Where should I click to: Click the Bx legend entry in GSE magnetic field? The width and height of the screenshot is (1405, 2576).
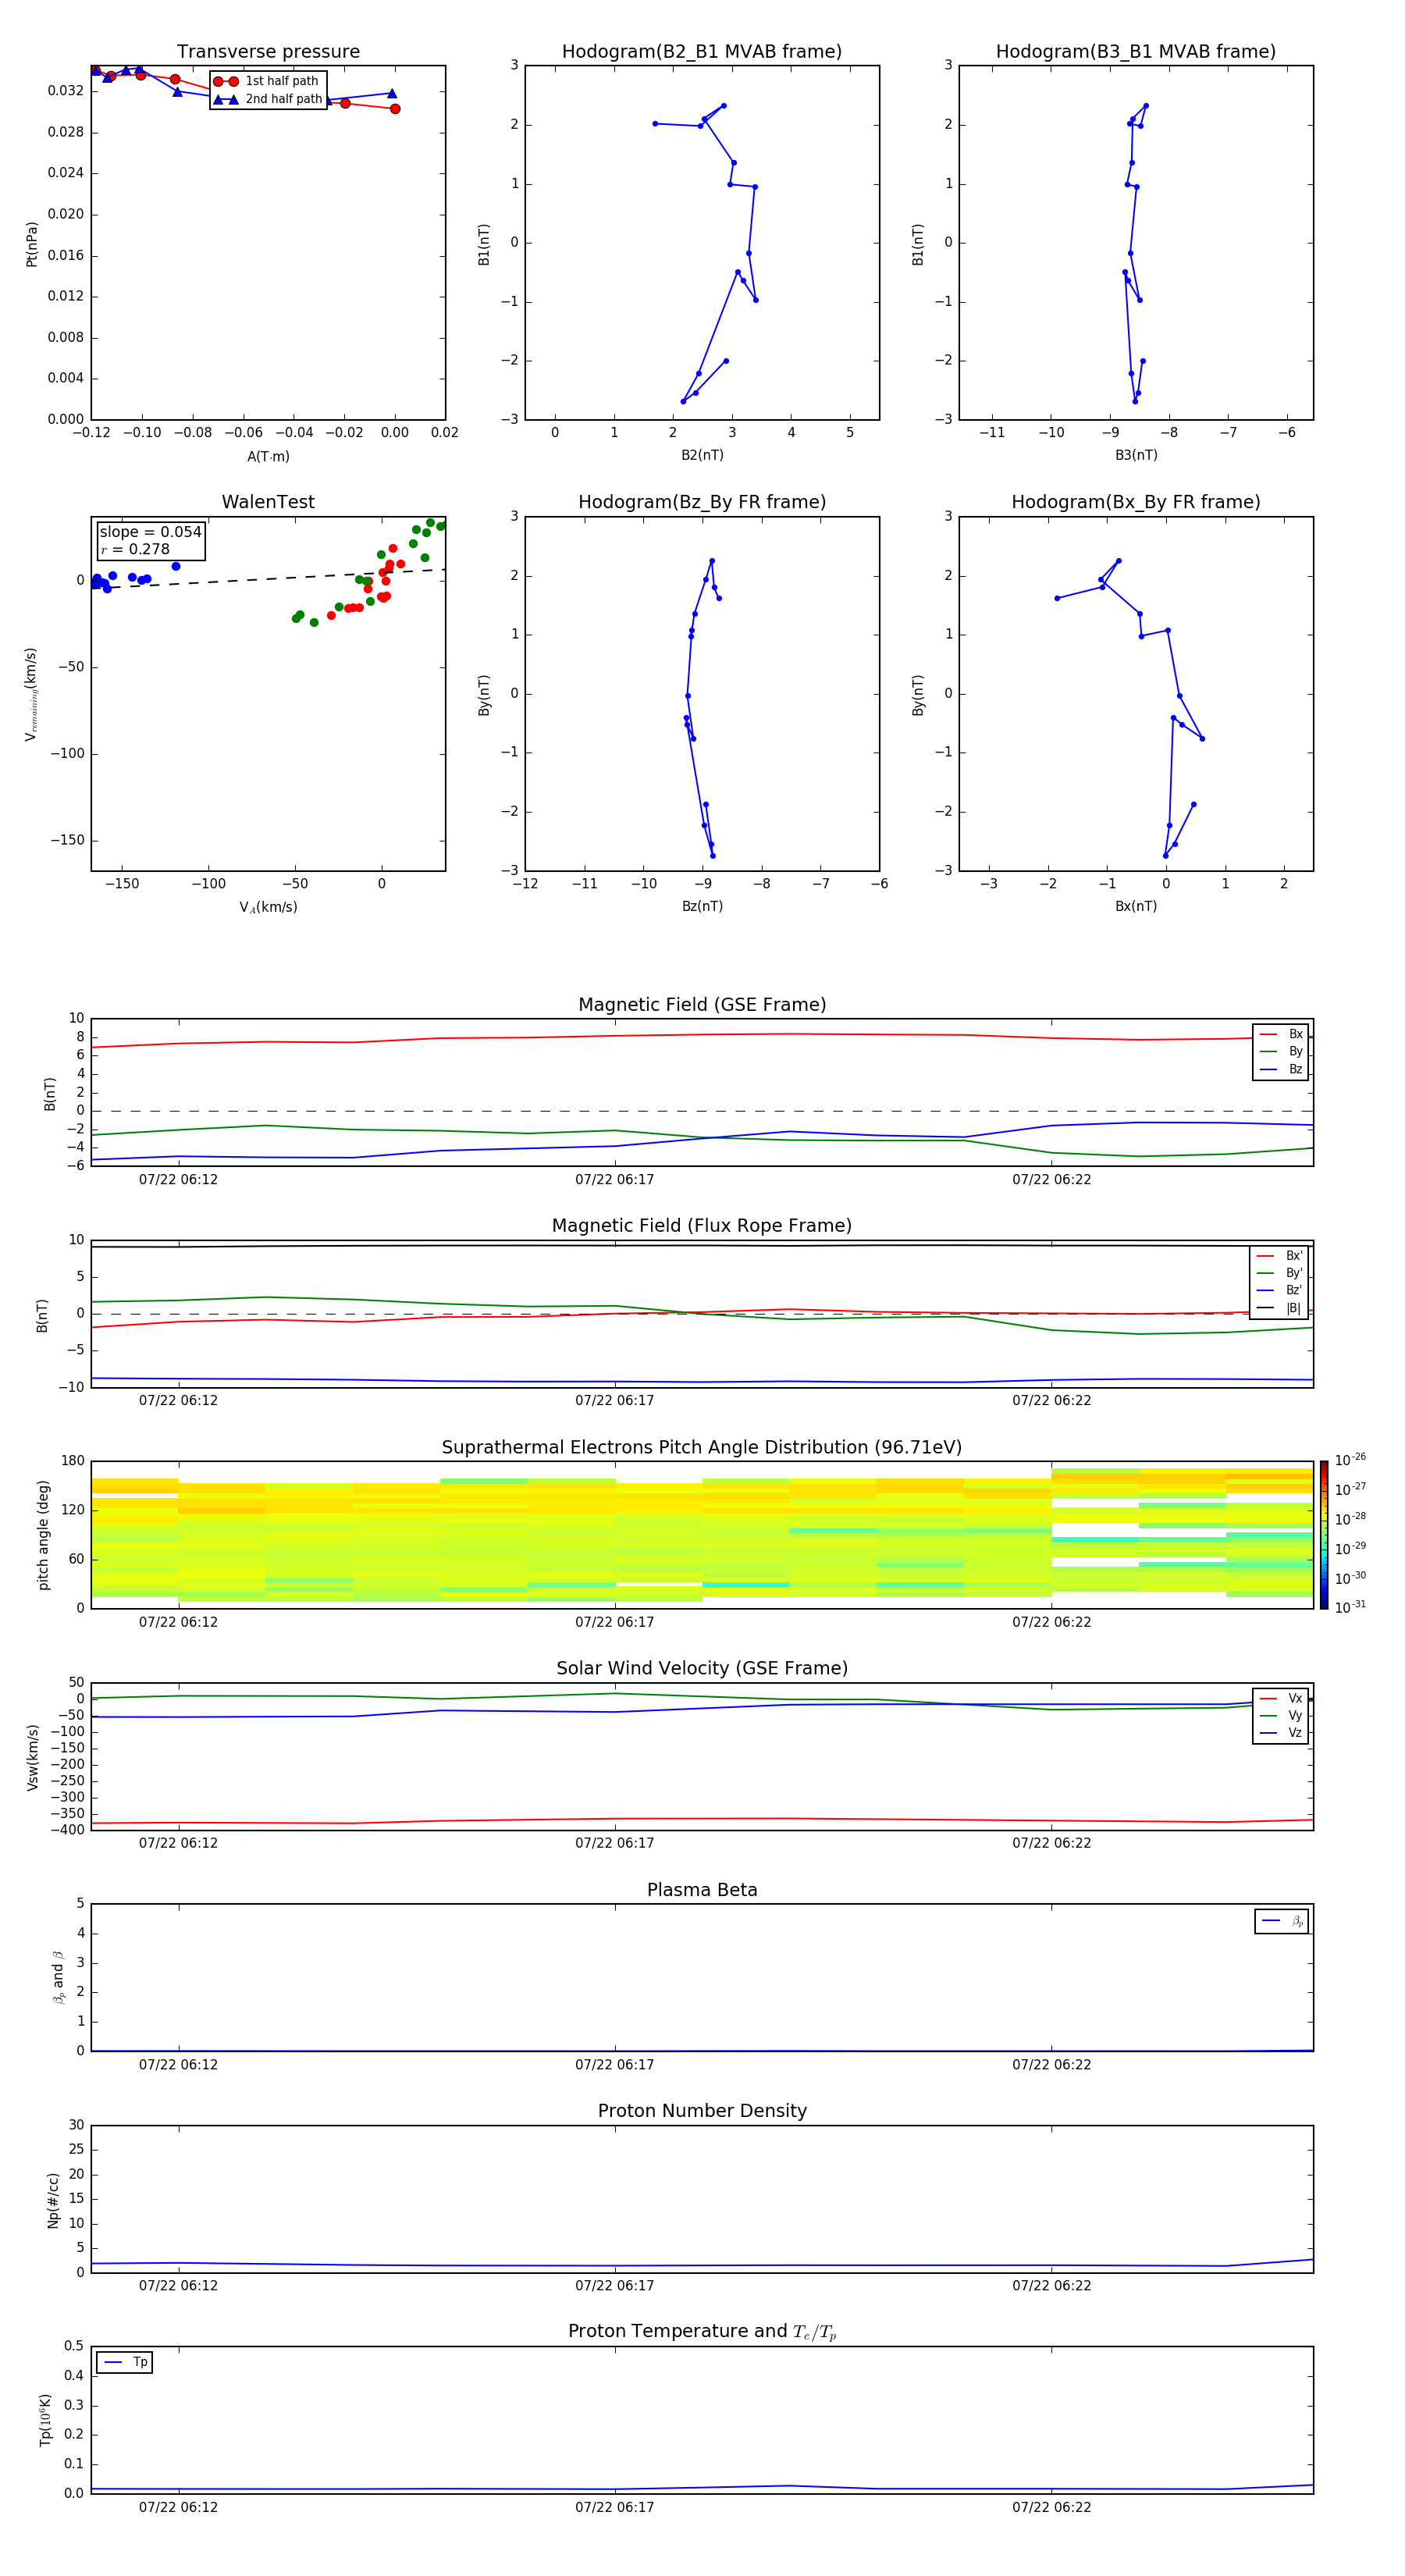click(x=1281, y=1035)
